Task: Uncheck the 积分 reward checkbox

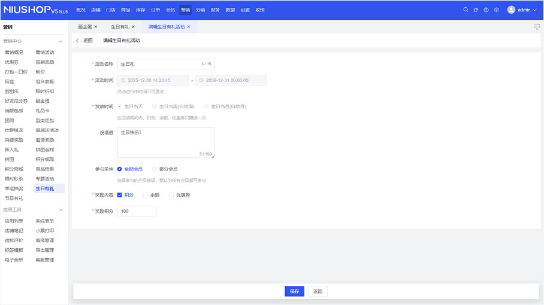Action: point(120,195)
